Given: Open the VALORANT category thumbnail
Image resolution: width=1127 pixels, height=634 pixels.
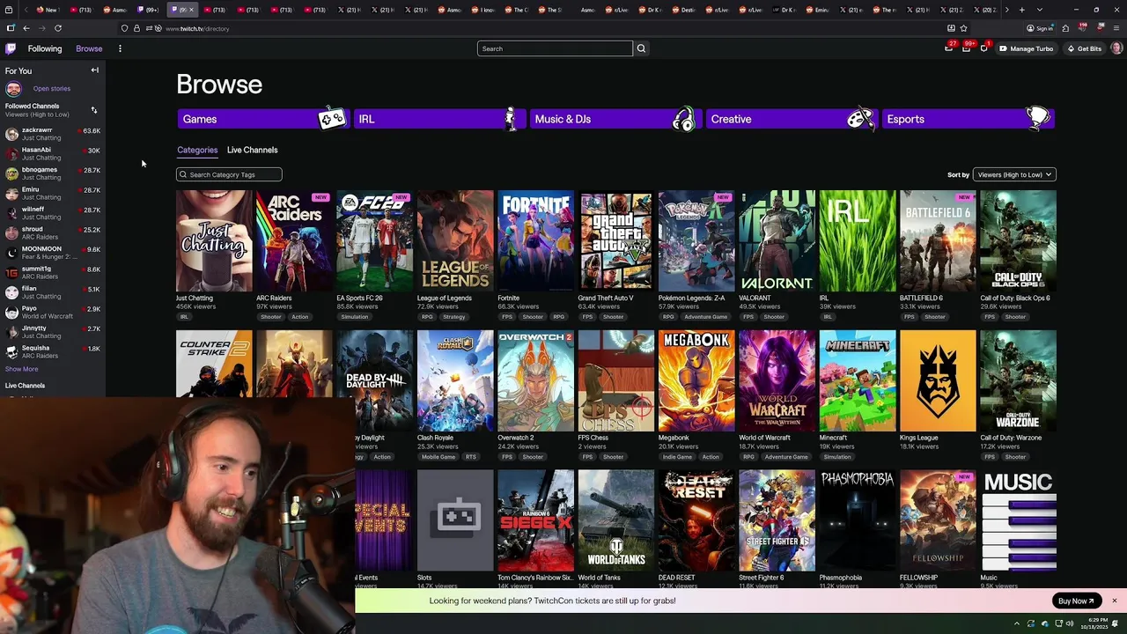Looking at the screenshot, I should pyautogui.click(x=777, y=240).
